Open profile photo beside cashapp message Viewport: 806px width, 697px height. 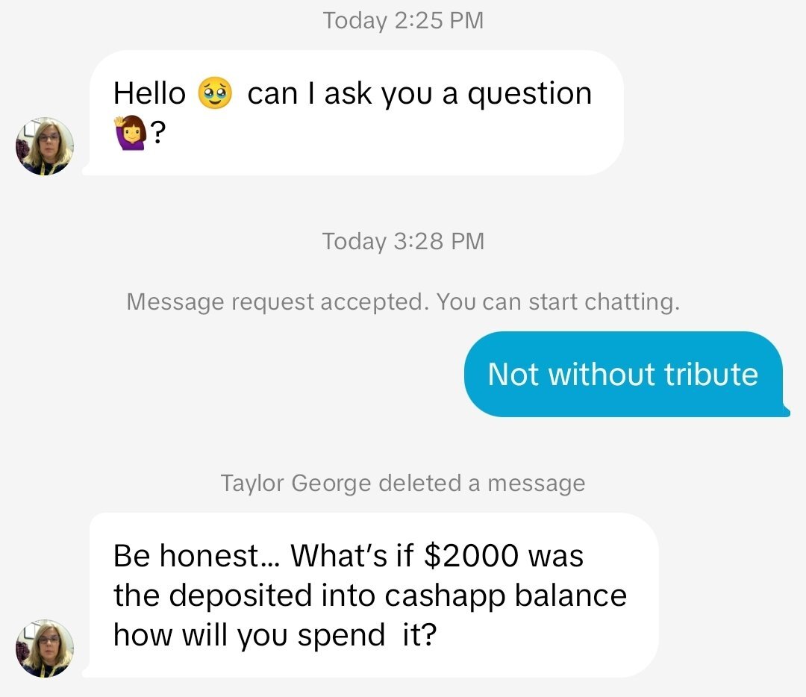(x=45, y=648)
